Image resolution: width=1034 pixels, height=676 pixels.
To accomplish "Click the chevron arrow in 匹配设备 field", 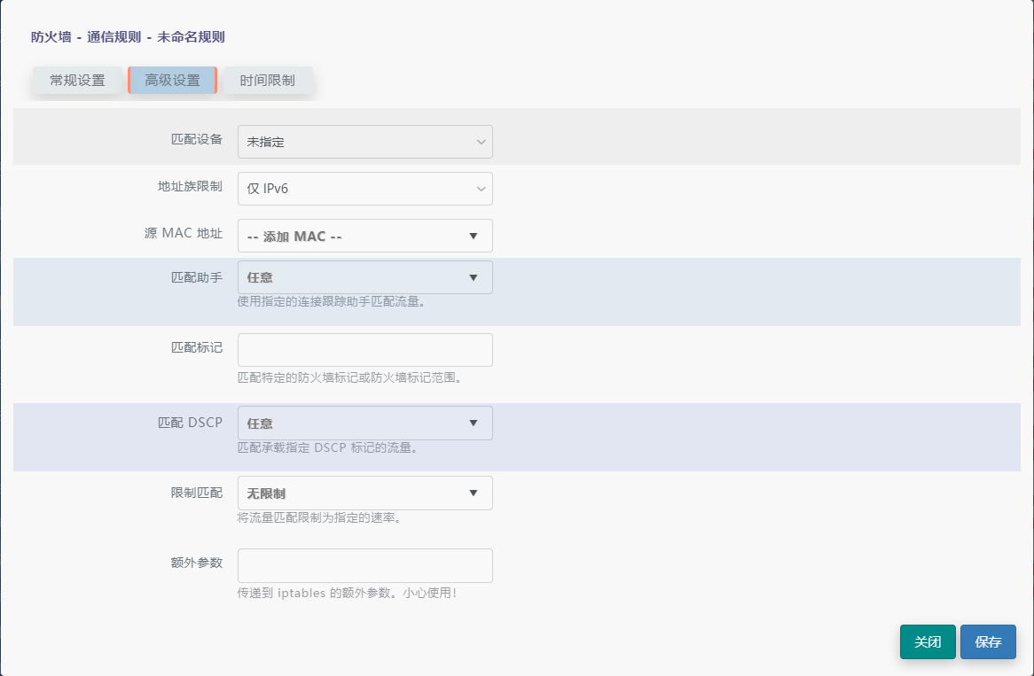I will [x=481, y=142].
